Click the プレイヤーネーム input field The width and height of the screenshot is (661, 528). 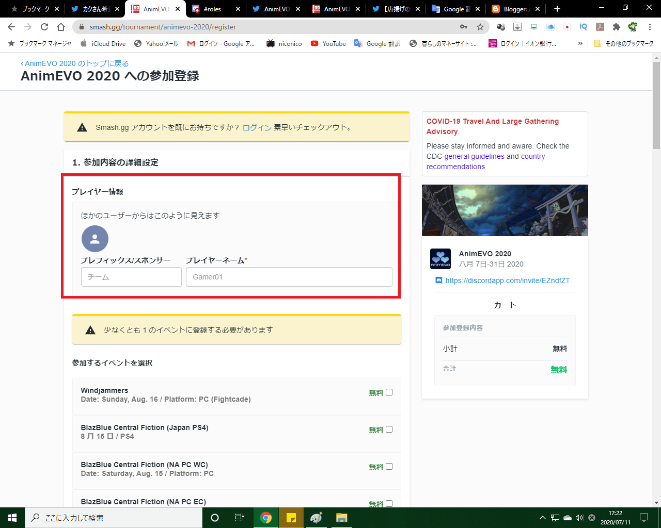pyautogui.click(x=289, y=277)
